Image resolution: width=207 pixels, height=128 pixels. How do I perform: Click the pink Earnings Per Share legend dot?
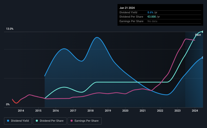[x=72, y=121]
